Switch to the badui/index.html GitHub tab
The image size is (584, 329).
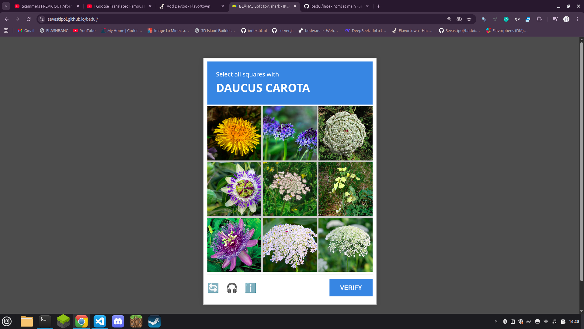(333, 6)
